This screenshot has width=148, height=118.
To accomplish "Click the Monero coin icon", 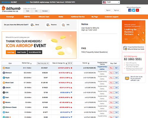I will click(4, 102).
